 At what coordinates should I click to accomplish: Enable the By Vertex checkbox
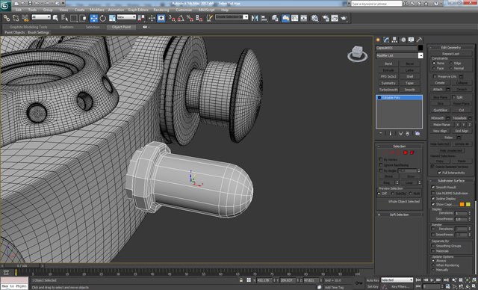[381, 159]
